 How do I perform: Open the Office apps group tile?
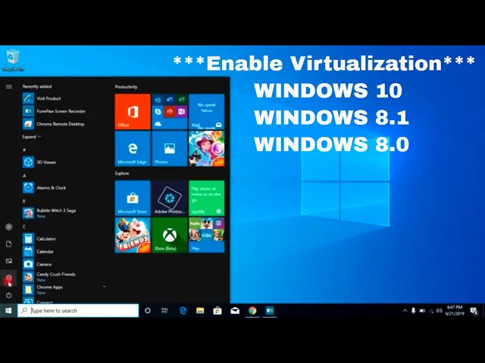point(170,112)
